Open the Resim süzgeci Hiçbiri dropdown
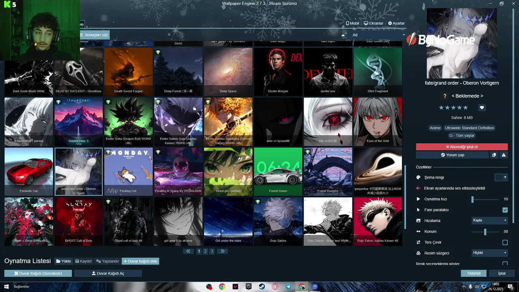Image resolution: width=519 pixels, height=292 pixels. pos(489,253)
